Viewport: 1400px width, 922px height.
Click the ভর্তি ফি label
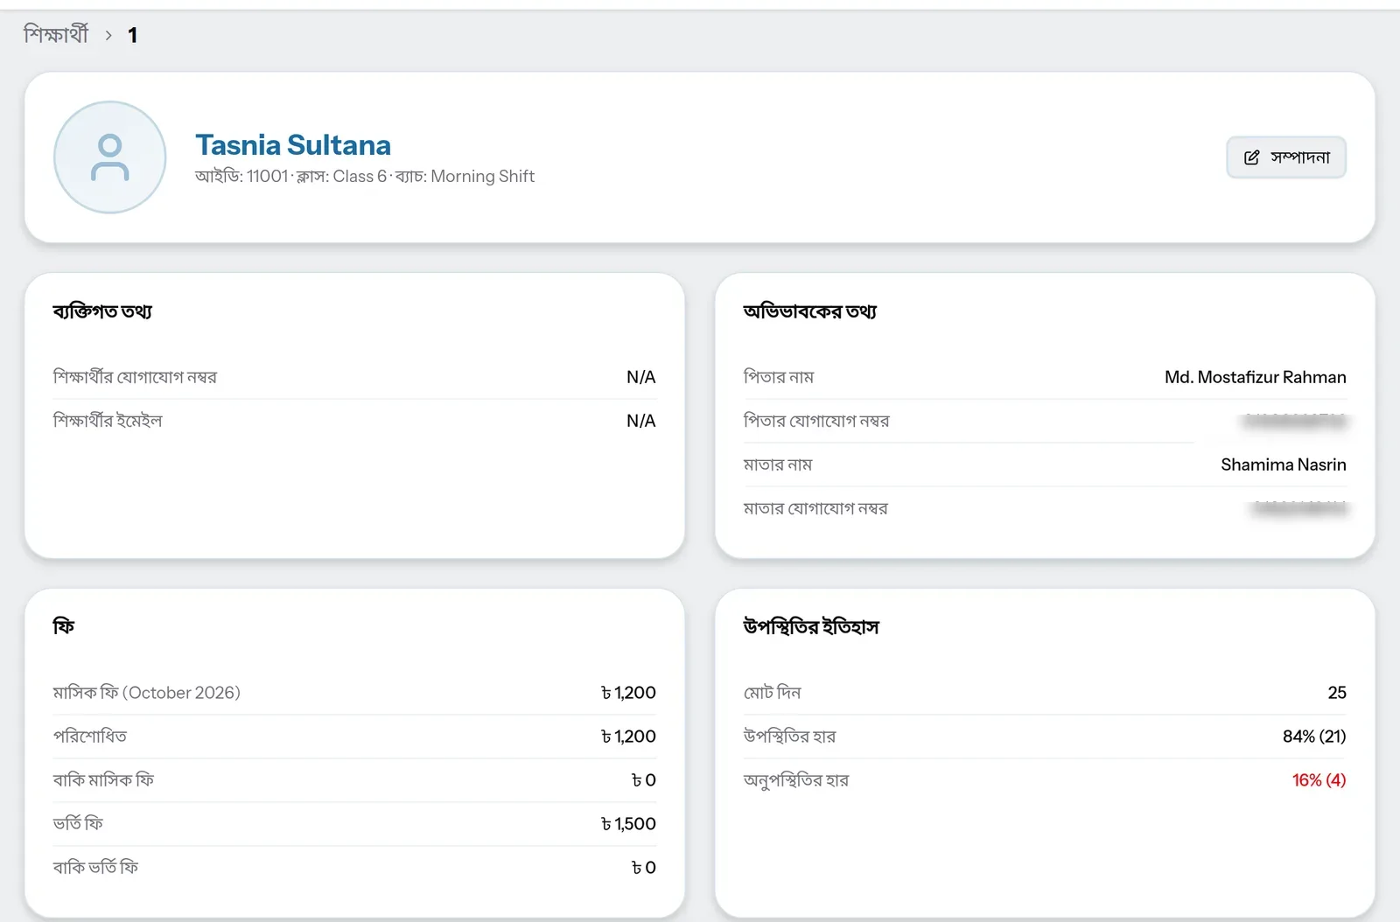point(78,824)
